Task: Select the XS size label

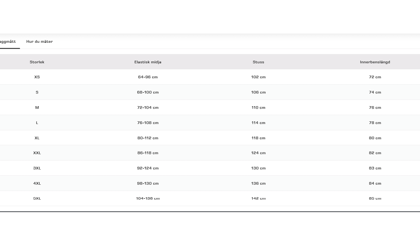Action: pos(37,77)
